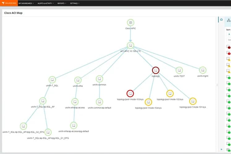Open the Alerts & Activity menu
The width and height of the screenshot is (231, 154).
tap(45, 3)
